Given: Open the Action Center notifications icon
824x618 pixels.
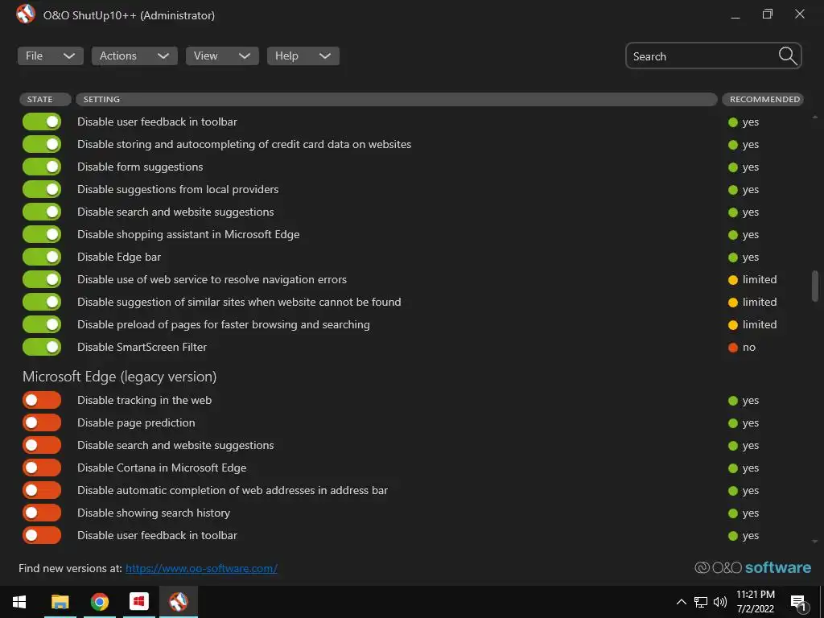Looking at the screenshot, I should tap(798, 603).
